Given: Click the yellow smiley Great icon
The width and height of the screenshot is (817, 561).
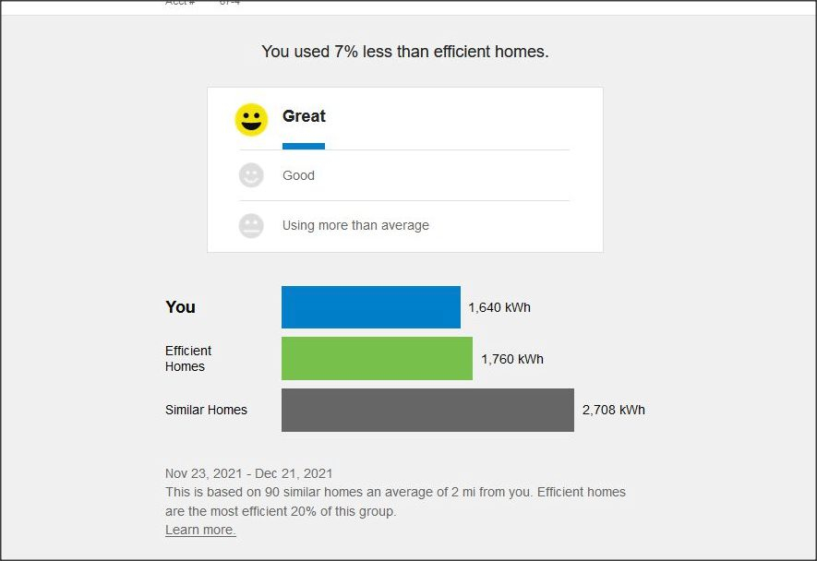Looking at the screenshot, I should (251, 120).
